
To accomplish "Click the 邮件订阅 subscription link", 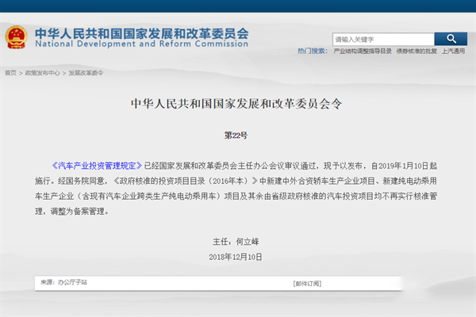I will click(x=308, y=283).
